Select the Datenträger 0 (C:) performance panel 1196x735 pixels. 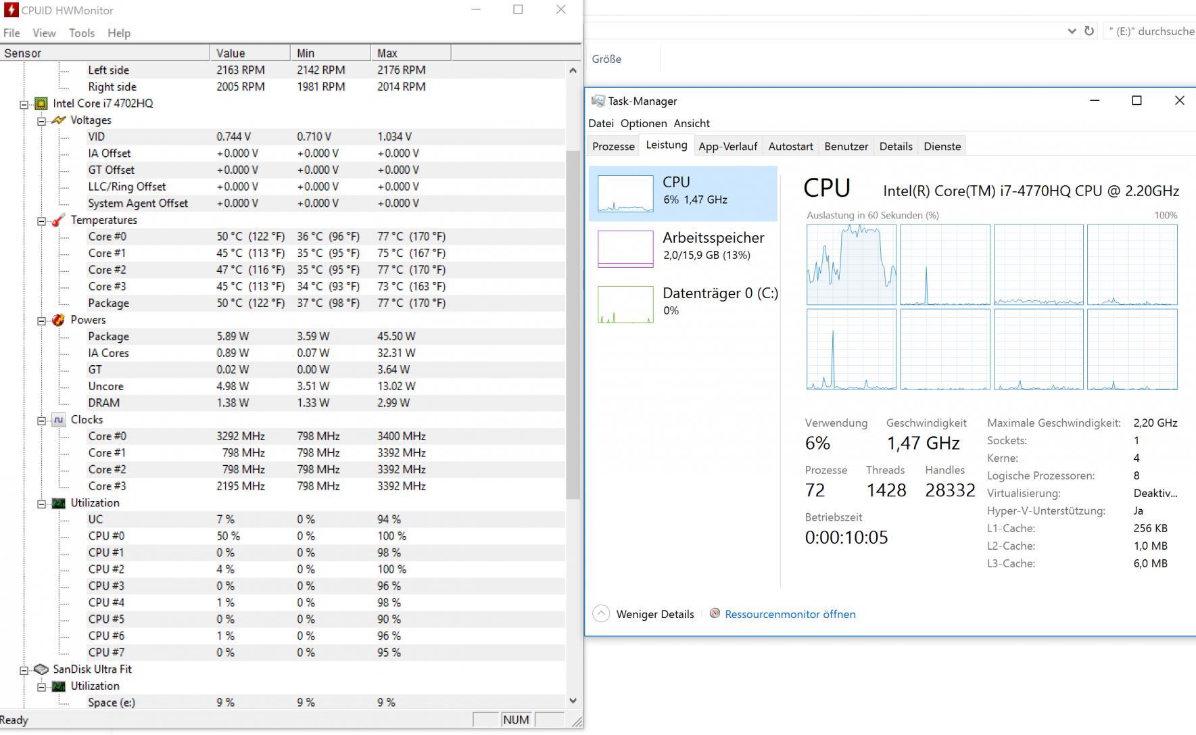tap(683, 304)
